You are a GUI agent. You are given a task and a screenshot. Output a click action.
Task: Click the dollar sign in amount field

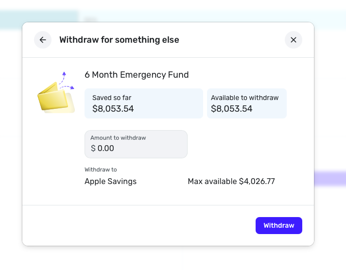pos(93,148)
